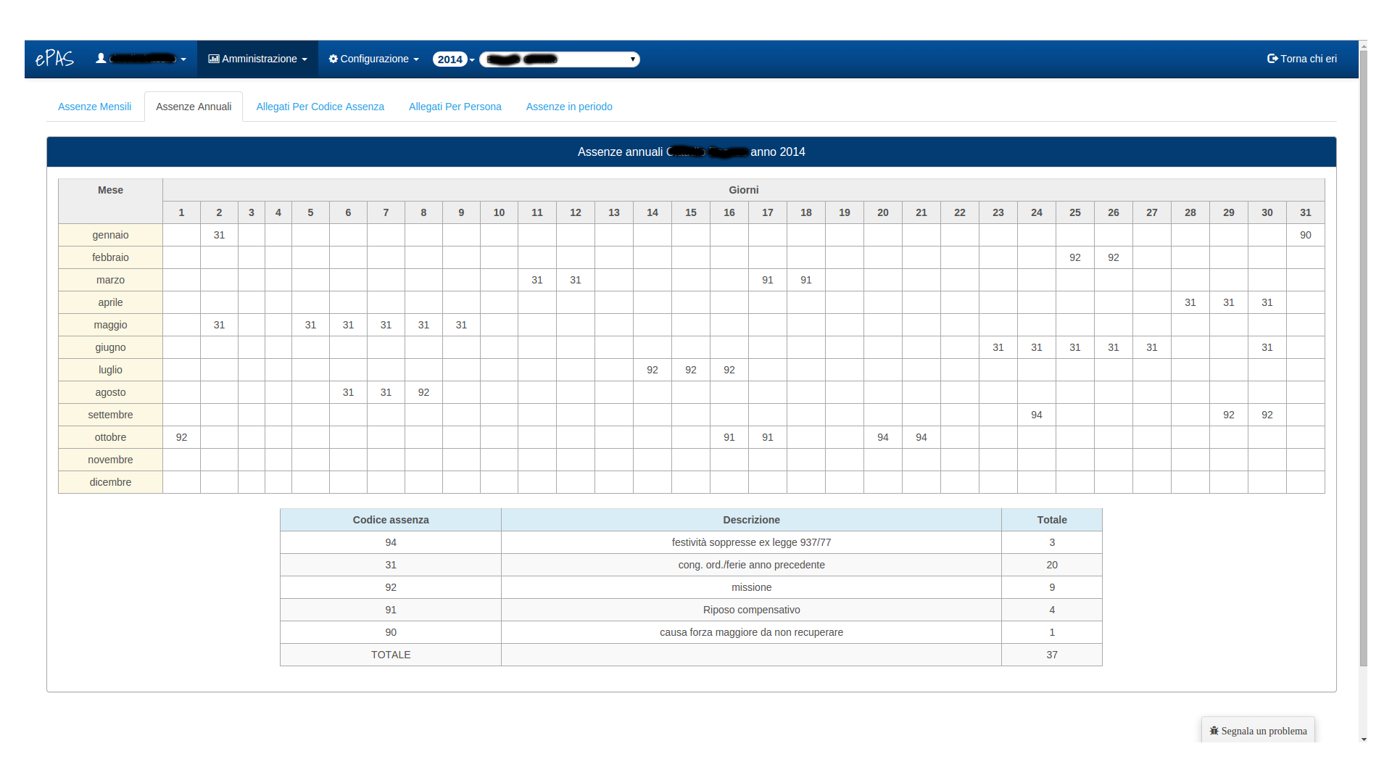Click the scrollbar down arrow
Viewport: 1392px width, 783px height.
point(1364,739)
